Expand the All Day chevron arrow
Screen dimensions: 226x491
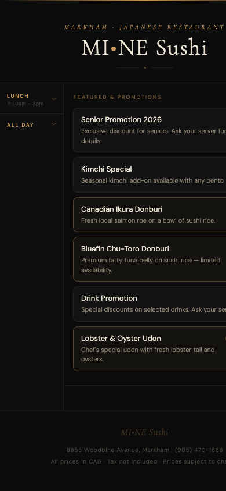click(x=54, y=124)
